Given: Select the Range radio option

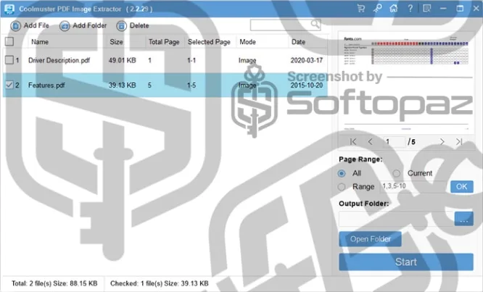Looking at the screenshot, I should [342, 187].
